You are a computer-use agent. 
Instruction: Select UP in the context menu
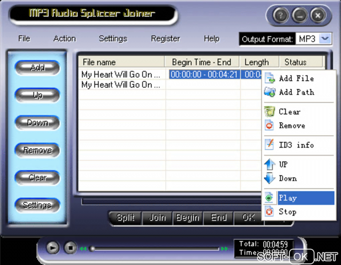(x=299, y=164)
